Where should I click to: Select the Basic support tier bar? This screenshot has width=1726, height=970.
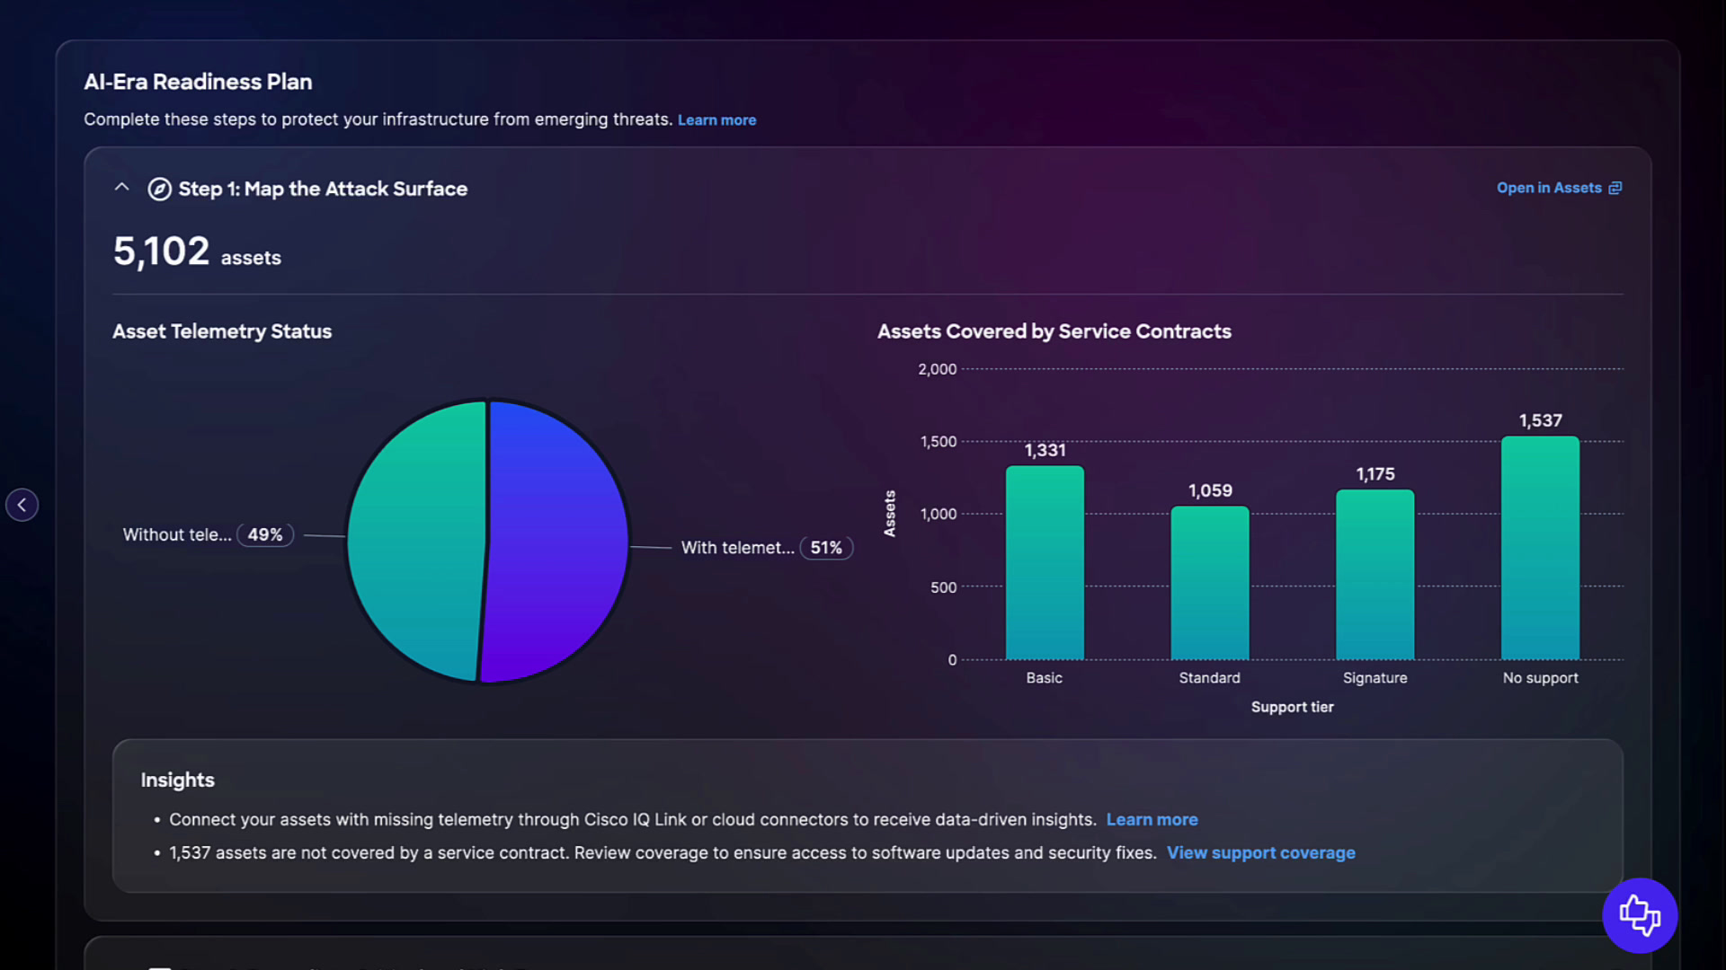[x=1045, y=562]
